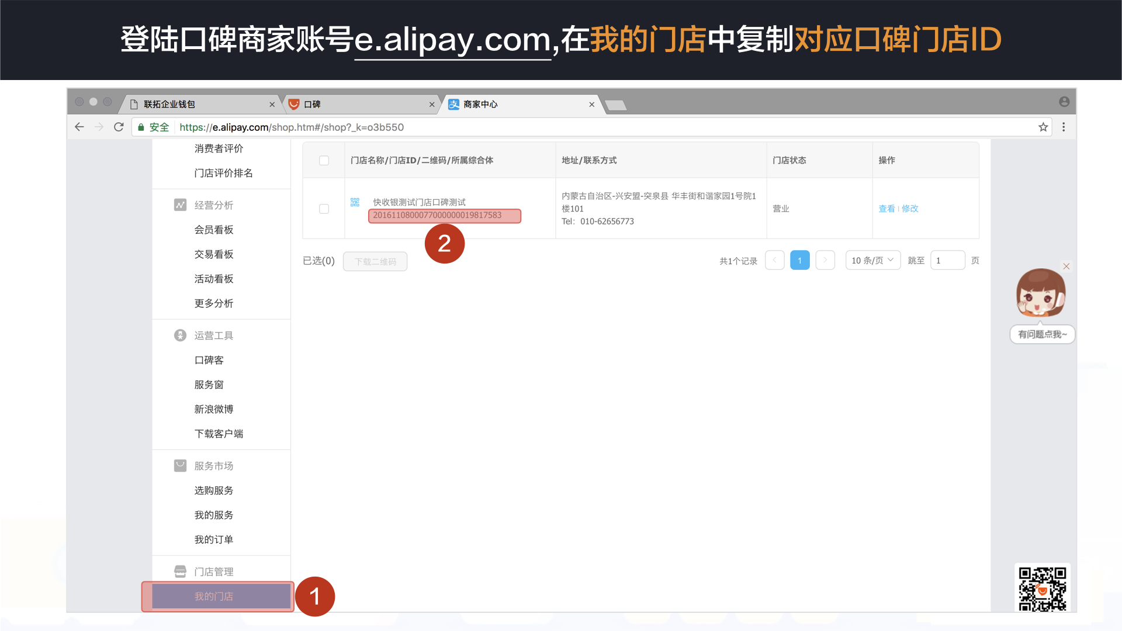Image resolution: width=1122 pixels, height=631 pixels.
Task: Click store name 快收银测试门店口碑测试
Action: tap(419, 202)
